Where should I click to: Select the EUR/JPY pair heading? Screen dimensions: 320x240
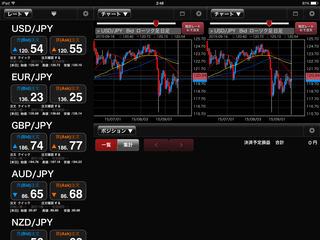coord(32,77)
